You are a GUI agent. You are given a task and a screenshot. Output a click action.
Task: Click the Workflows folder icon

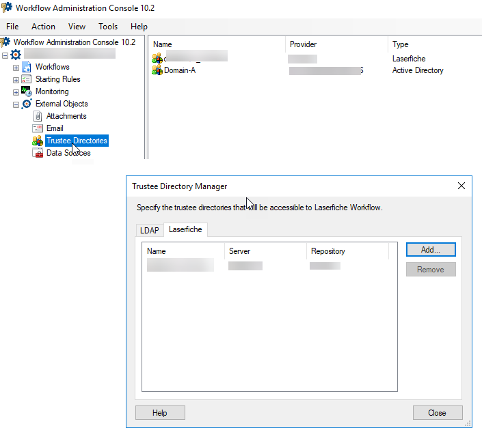[27, 67]
